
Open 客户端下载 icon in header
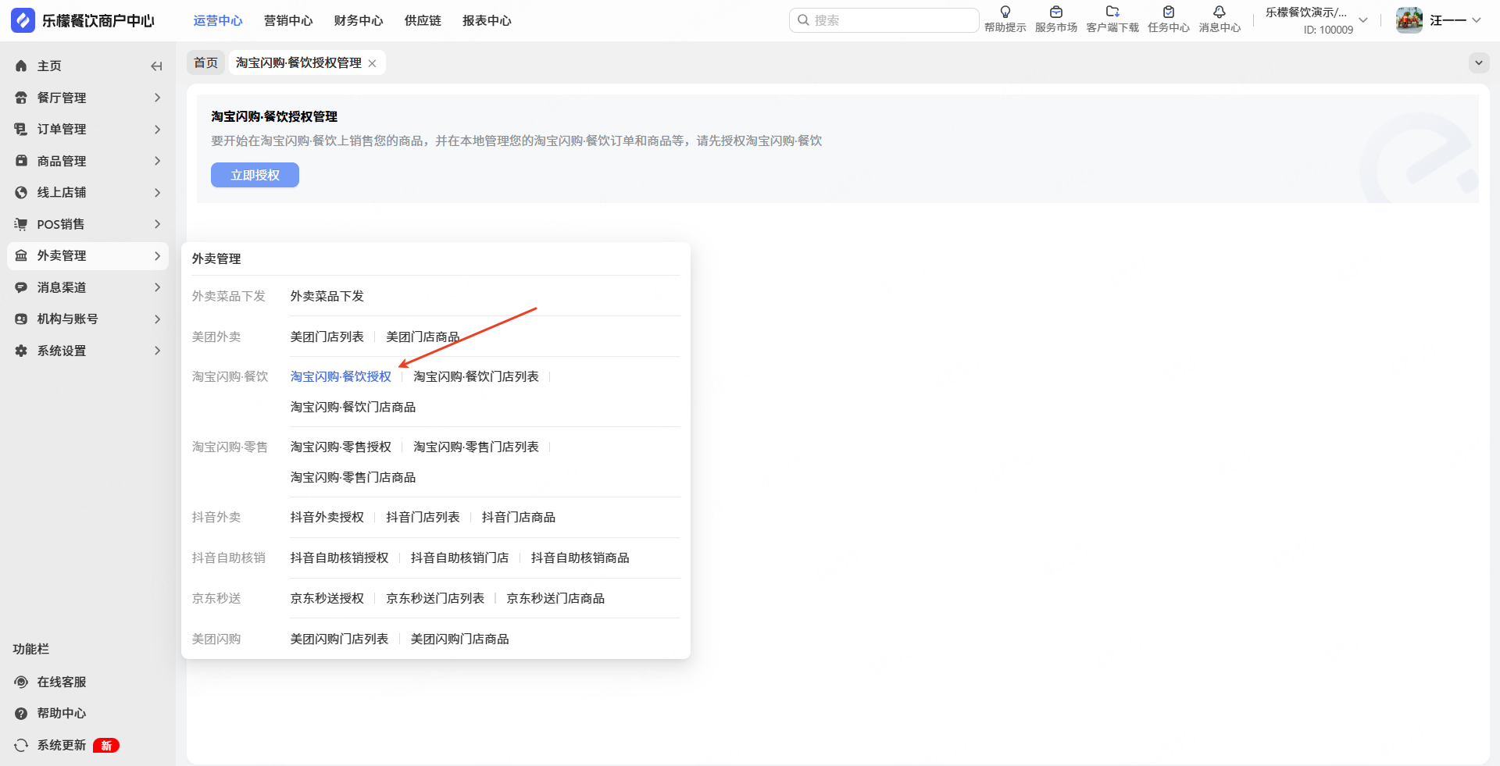click(1112, 12)
